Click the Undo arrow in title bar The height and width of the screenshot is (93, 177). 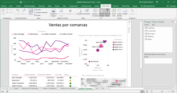coord(24,2)
